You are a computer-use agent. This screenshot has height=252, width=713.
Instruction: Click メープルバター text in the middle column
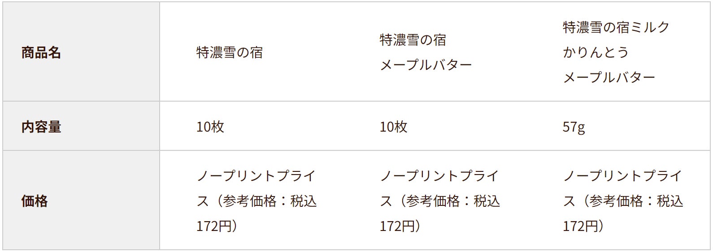point(426,65)
